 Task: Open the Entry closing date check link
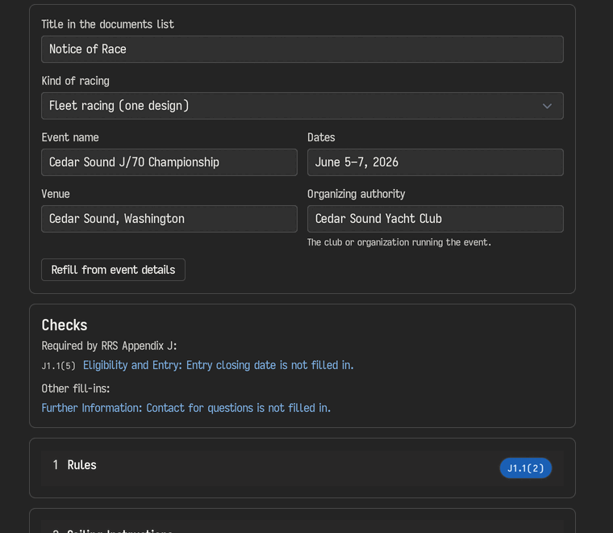coord(218,365)
